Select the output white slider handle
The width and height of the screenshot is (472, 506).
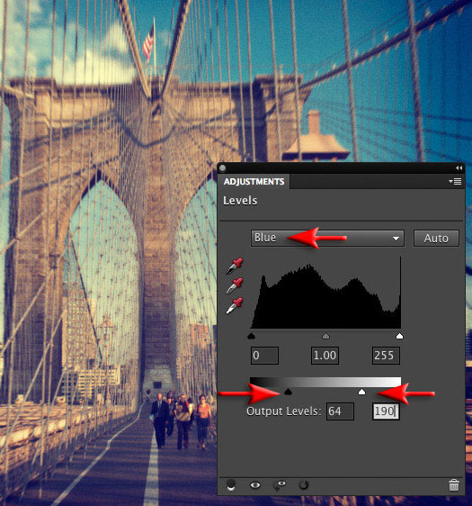point(361,392)
